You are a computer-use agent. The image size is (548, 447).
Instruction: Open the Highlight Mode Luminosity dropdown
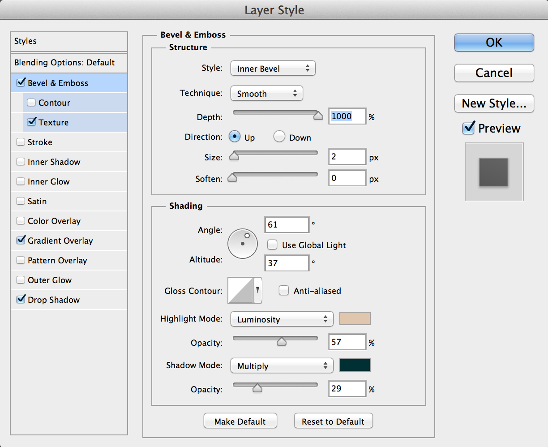(282, 319)
